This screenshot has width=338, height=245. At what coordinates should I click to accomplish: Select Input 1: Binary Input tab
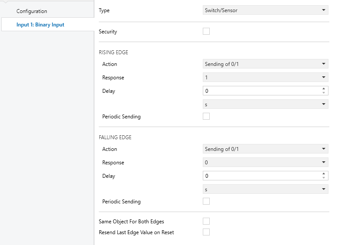[x=47, y=25]
